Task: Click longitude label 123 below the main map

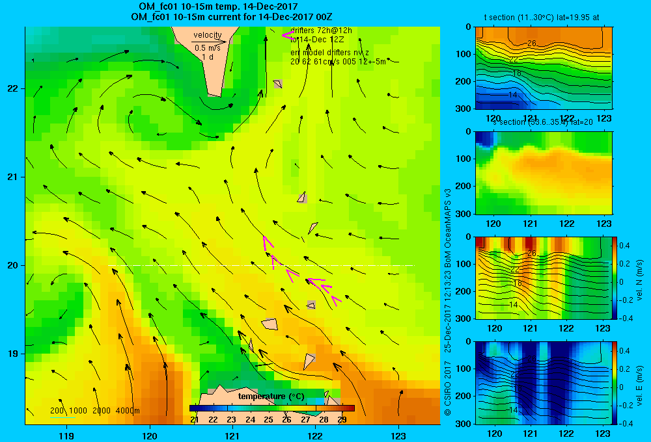Action: tap(398, 435)
